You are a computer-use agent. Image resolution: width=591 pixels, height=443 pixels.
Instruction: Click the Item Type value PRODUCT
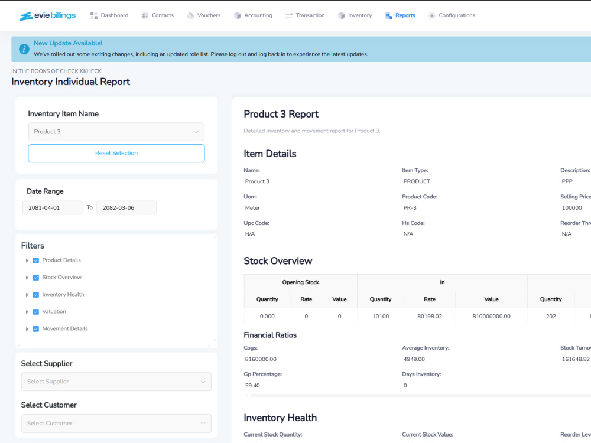click(x=417, y=181)
